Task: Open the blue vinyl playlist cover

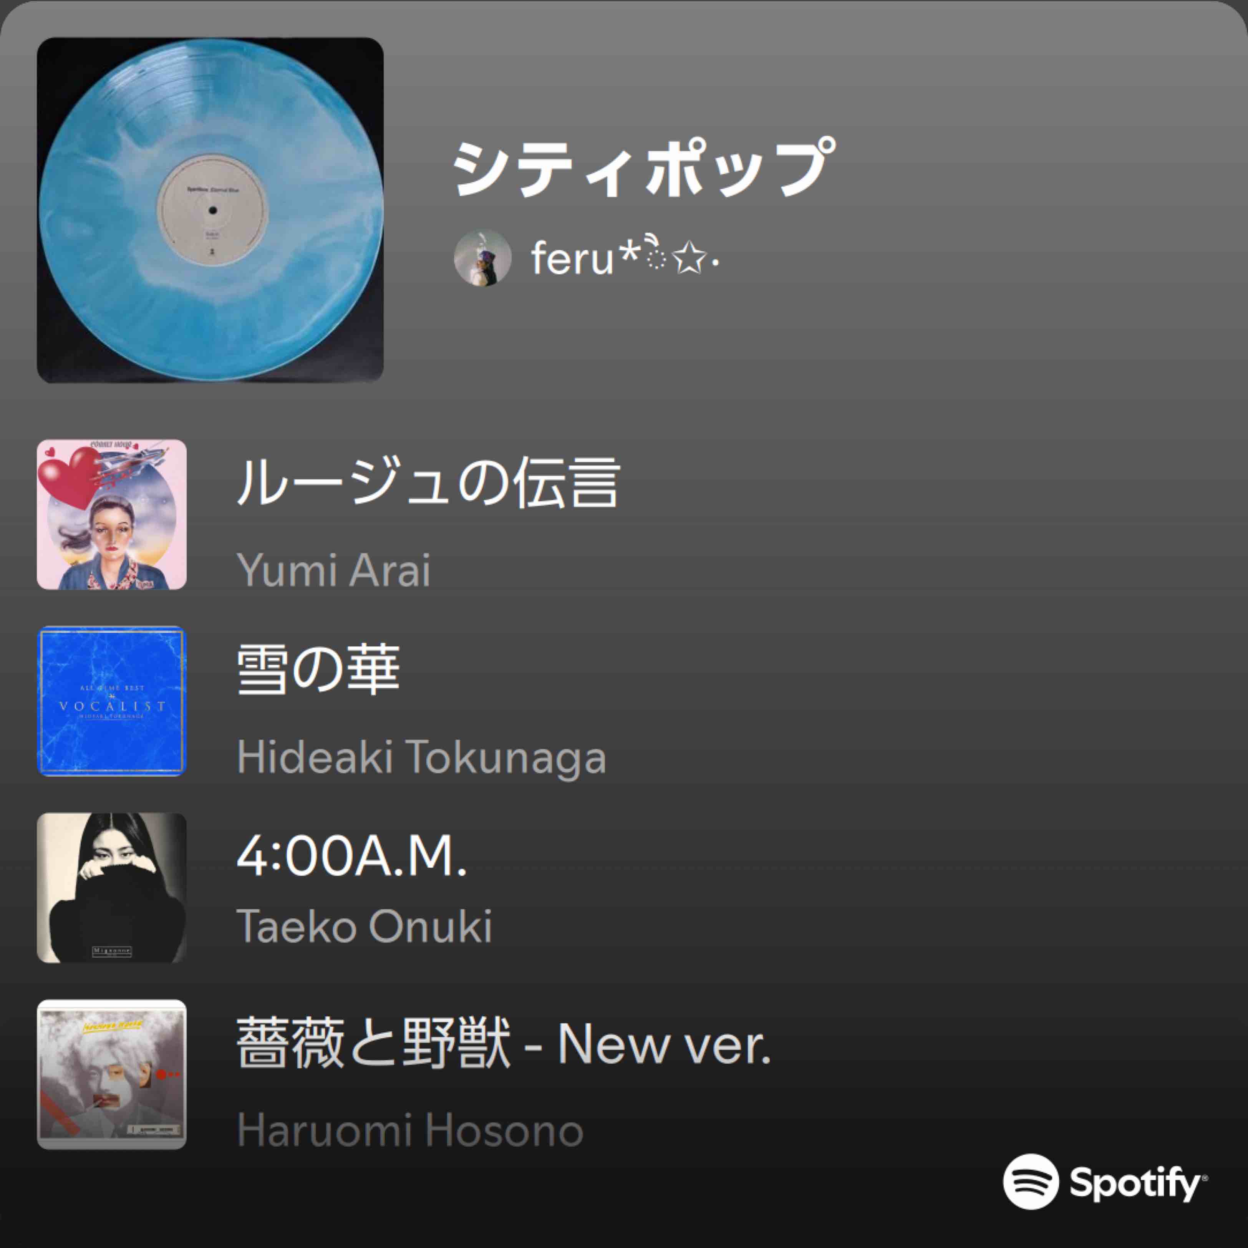Action: pyautogui.click(x=210, y=210)
